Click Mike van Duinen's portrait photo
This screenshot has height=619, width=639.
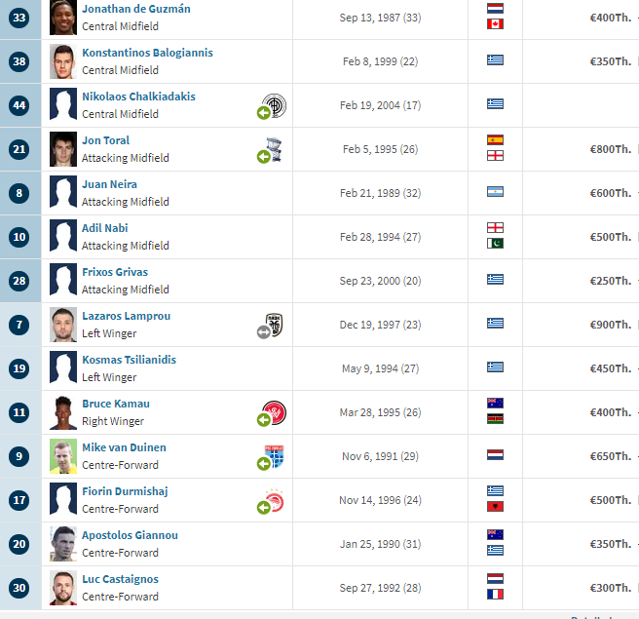(63, 456)
